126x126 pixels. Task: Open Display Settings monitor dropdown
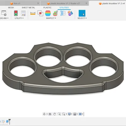pyautogui.click(x=70, y=114)
